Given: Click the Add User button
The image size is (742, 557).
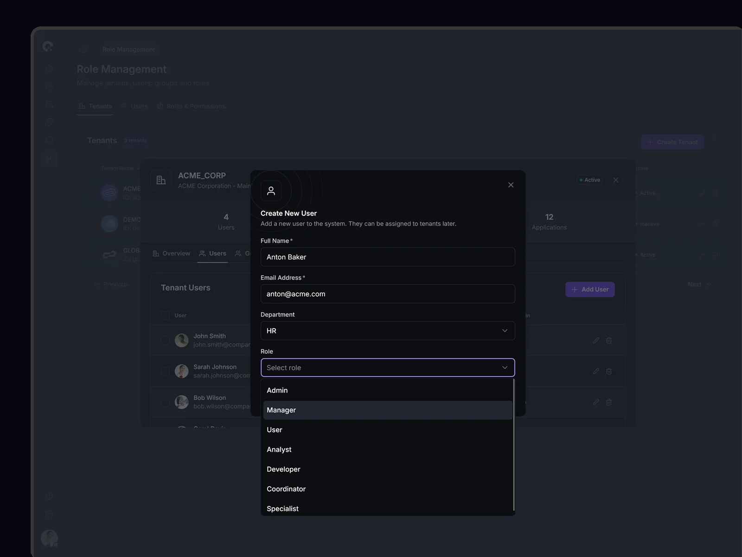Looking at the screenshot, I should click(589, 290).
